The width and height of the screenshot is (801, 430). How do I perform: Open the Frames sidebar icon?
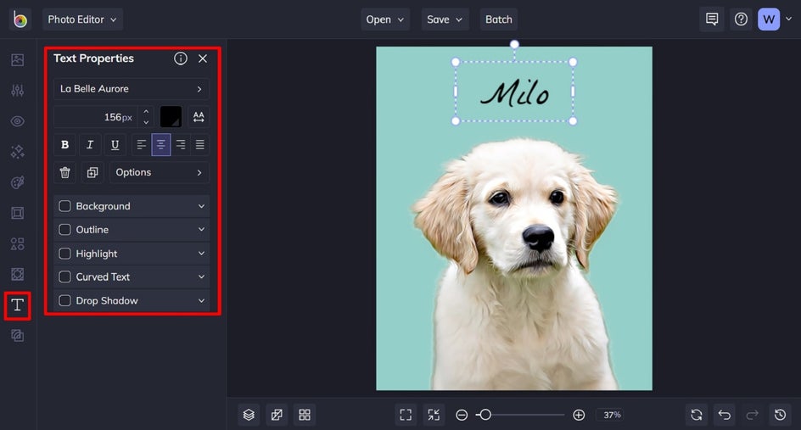pos(17,213)
